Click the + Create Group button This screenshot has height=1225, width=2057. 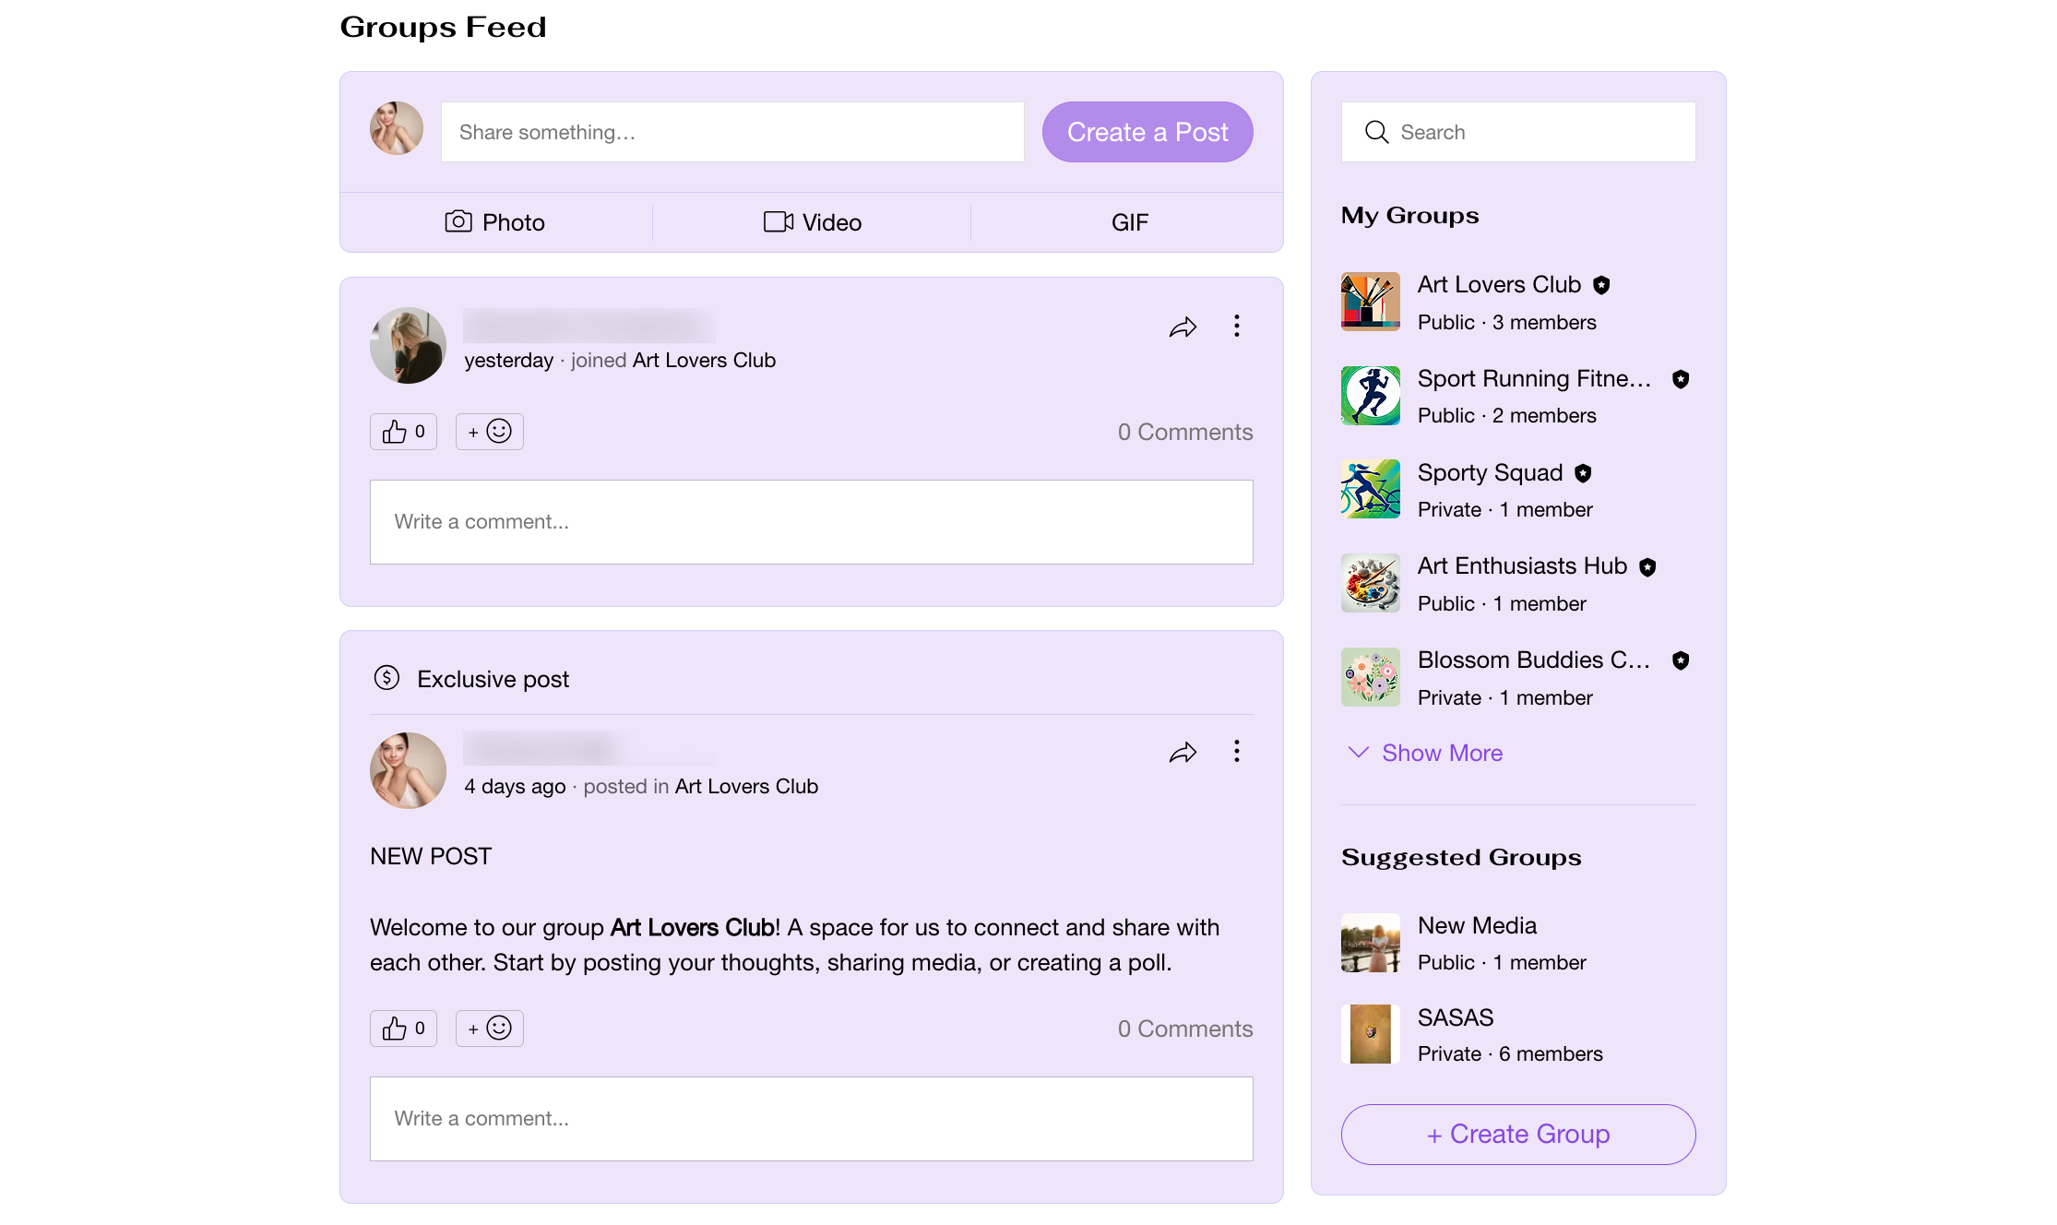(x=1517, y=1133)
